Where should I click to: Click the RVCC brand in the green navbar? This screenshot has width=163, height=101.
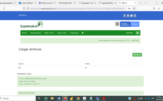(x=24, y=33)
